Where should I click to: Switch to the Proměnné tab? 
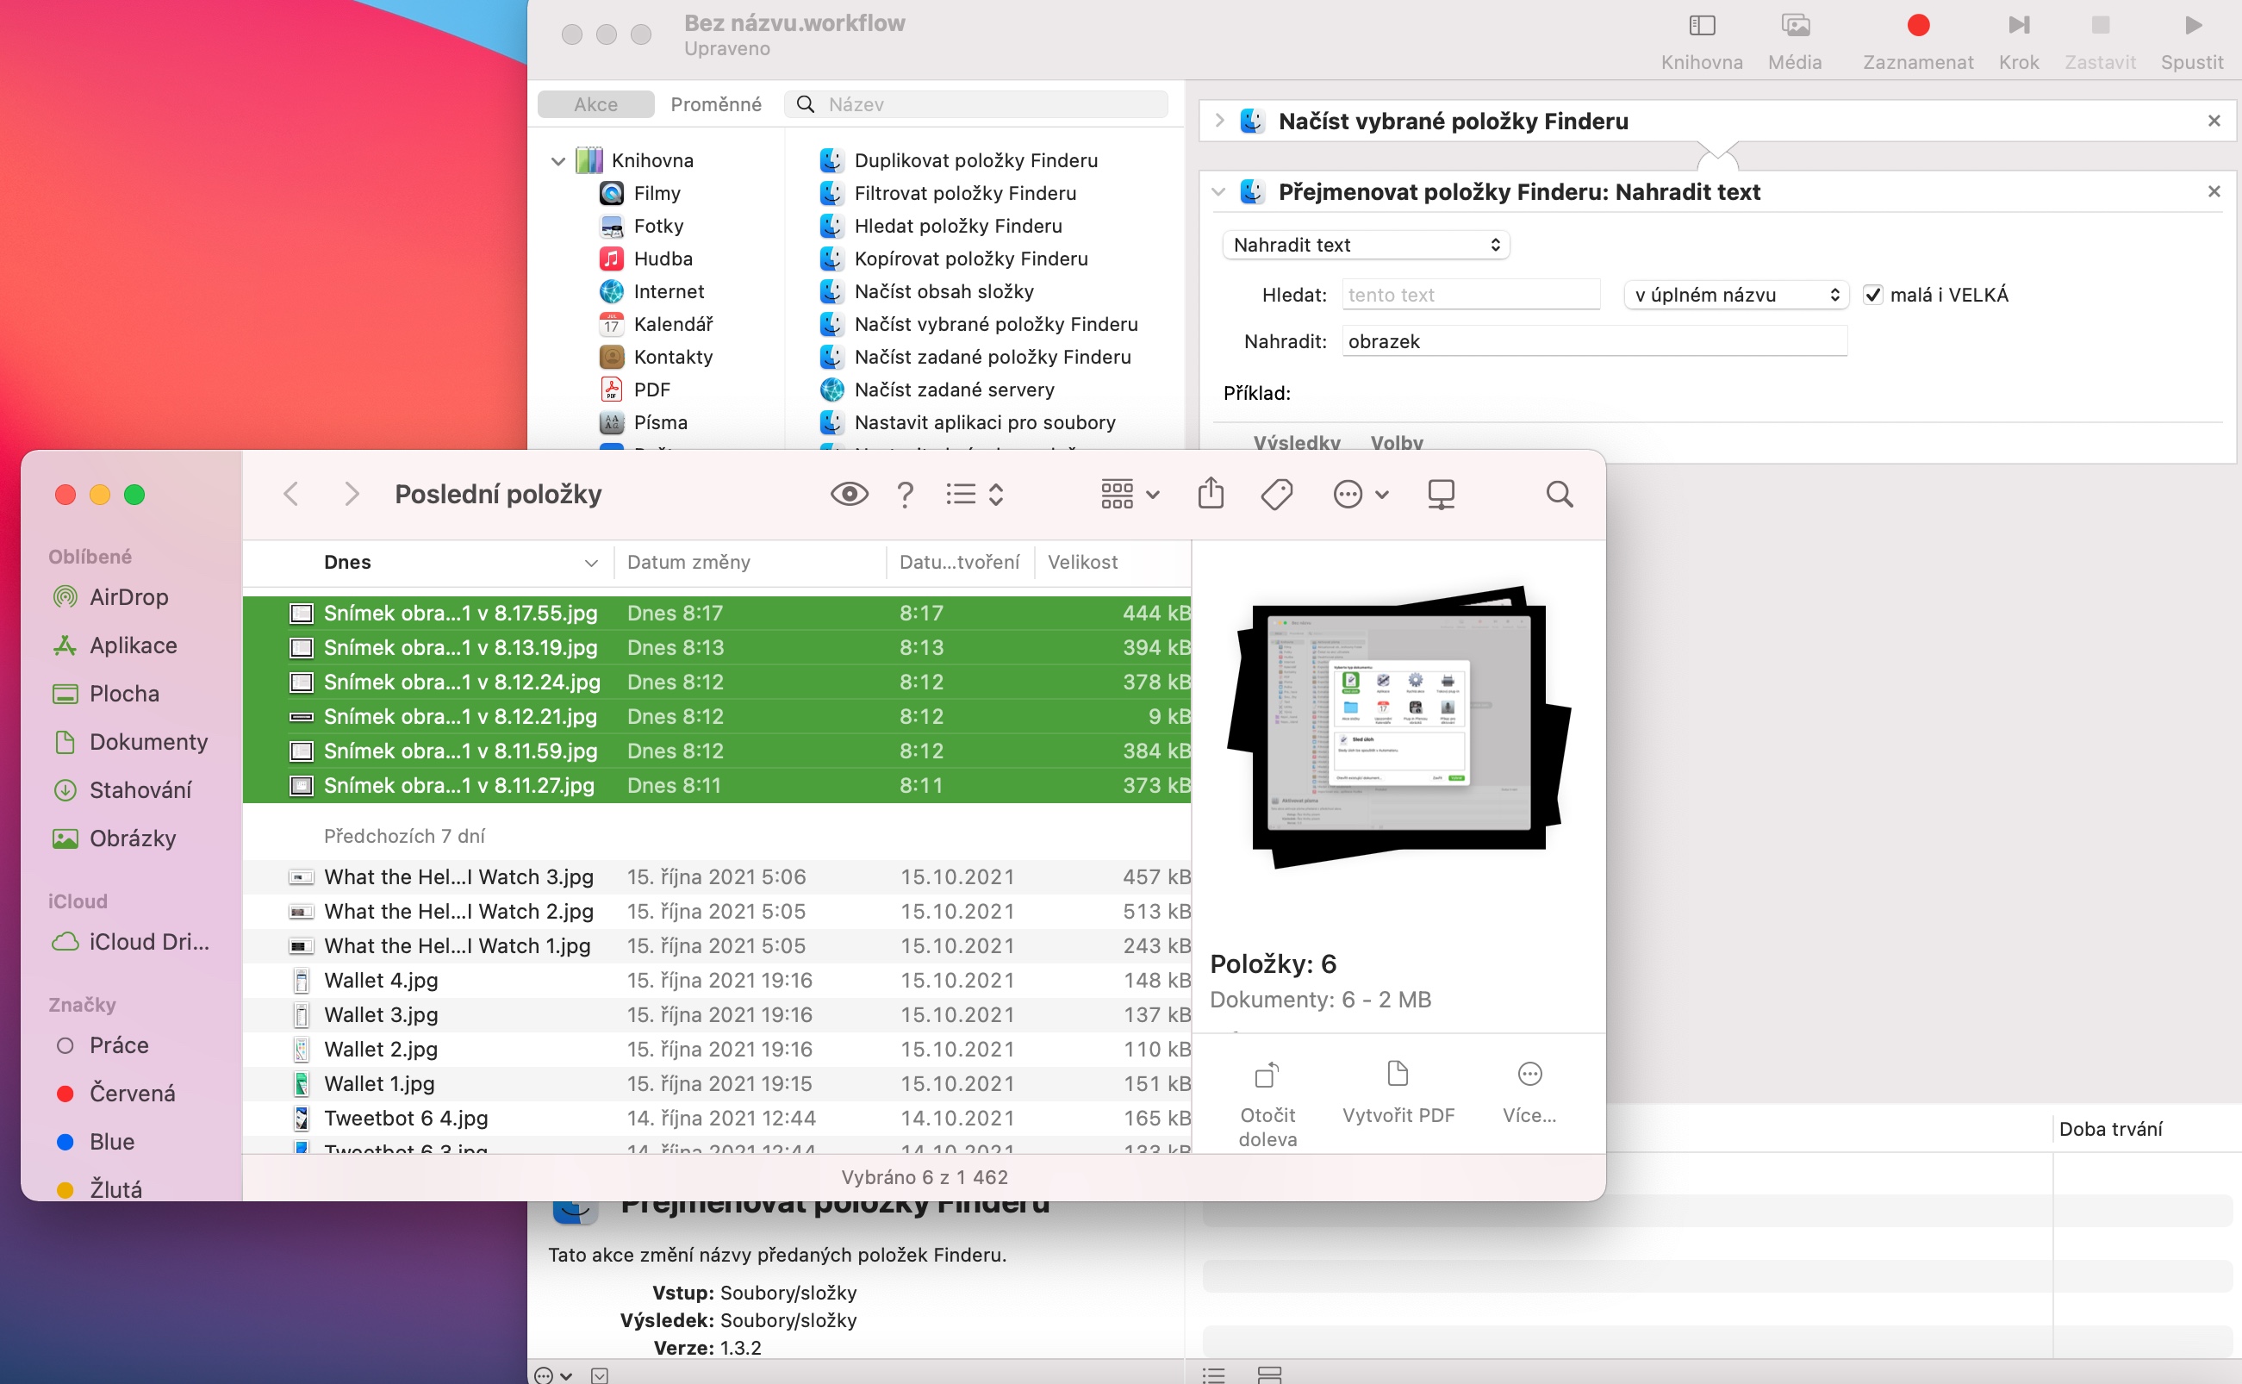point(716,104)
